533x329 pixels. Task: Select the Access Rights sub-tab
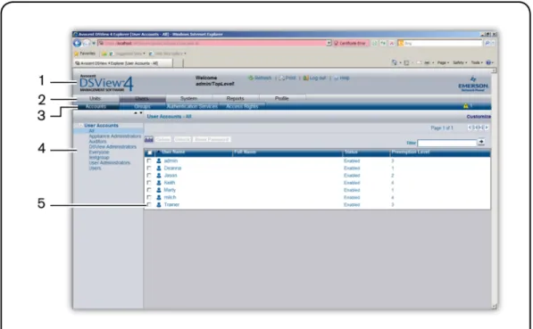242,106
